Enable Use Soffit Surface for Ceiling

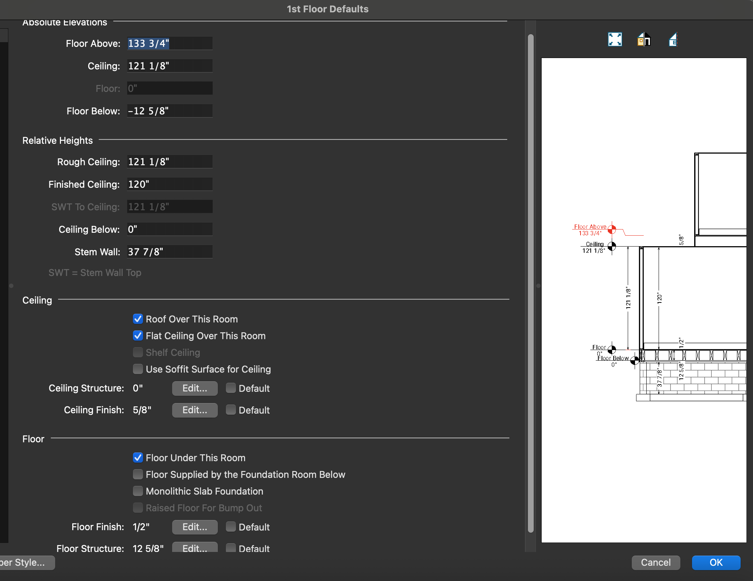pos(138,369)
